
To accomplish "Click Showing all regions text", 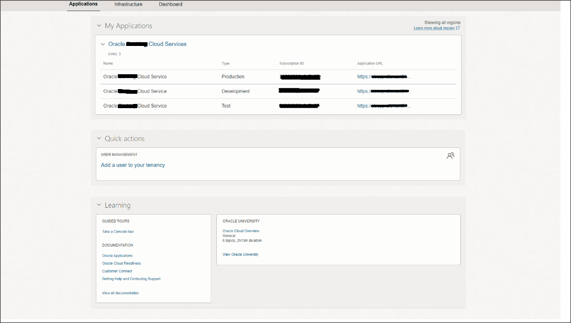I will coord(443,22).
